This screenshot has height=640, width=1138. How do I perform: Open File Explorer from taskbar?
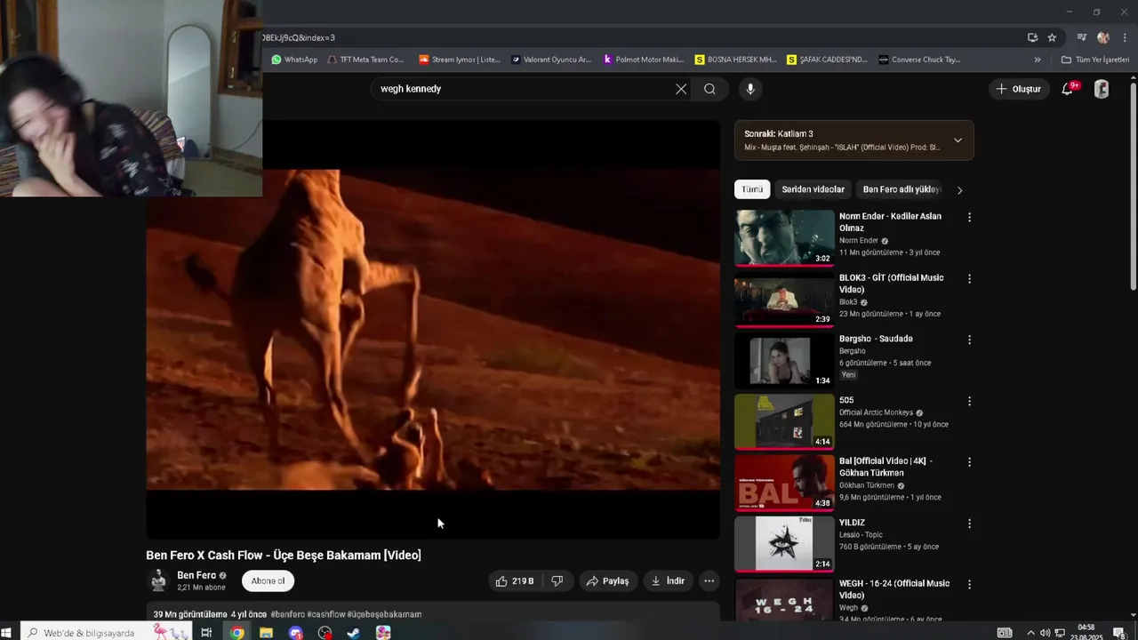(266, 633)
